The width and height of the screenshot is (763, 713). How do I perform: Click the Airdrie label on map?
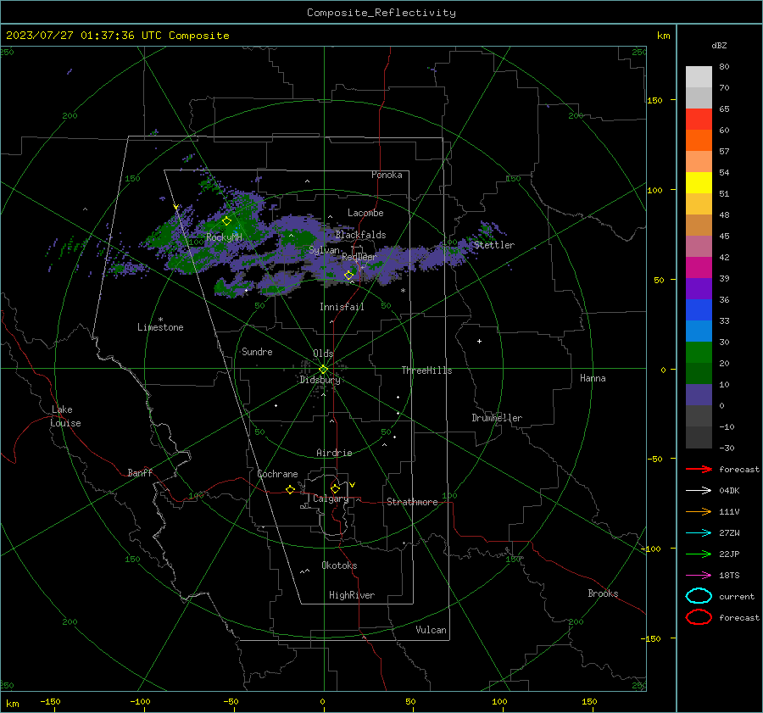point(334,453)
